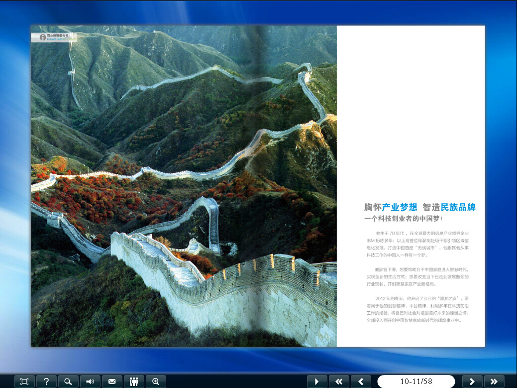Click the paragraph starting 他生于 70 年代
The image size is (517, 388).
tap(417, 244)
